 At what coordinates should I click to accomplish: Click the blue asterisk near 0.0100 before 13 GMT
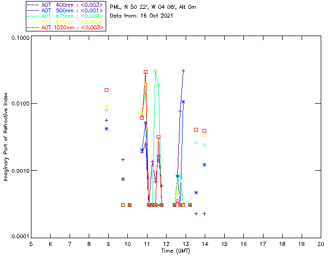[x=184, y=102]
